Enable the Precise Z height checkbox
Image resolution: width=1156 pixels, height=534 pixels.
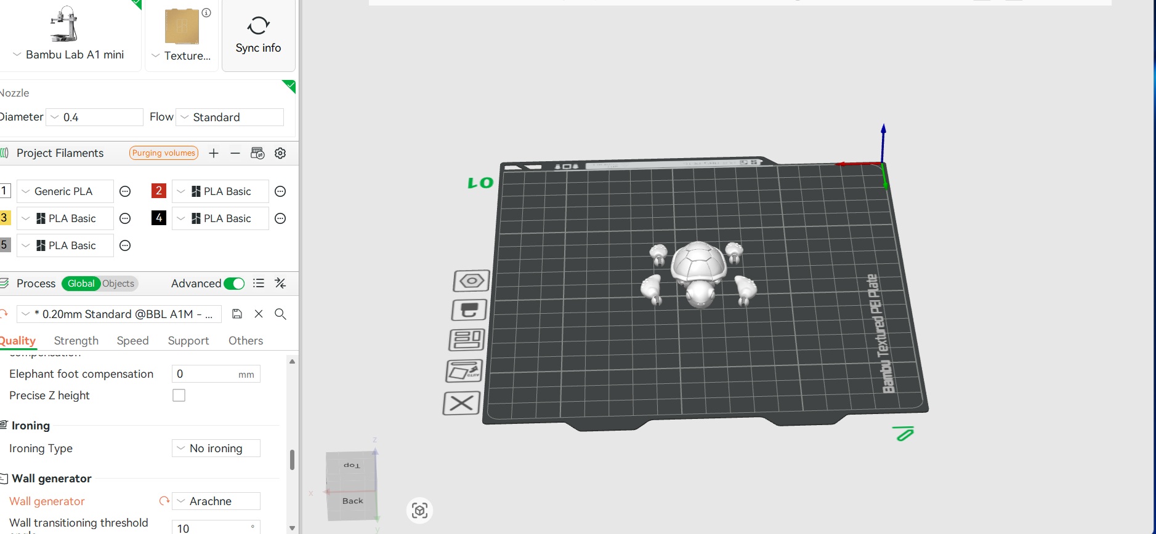coord(179,396)
